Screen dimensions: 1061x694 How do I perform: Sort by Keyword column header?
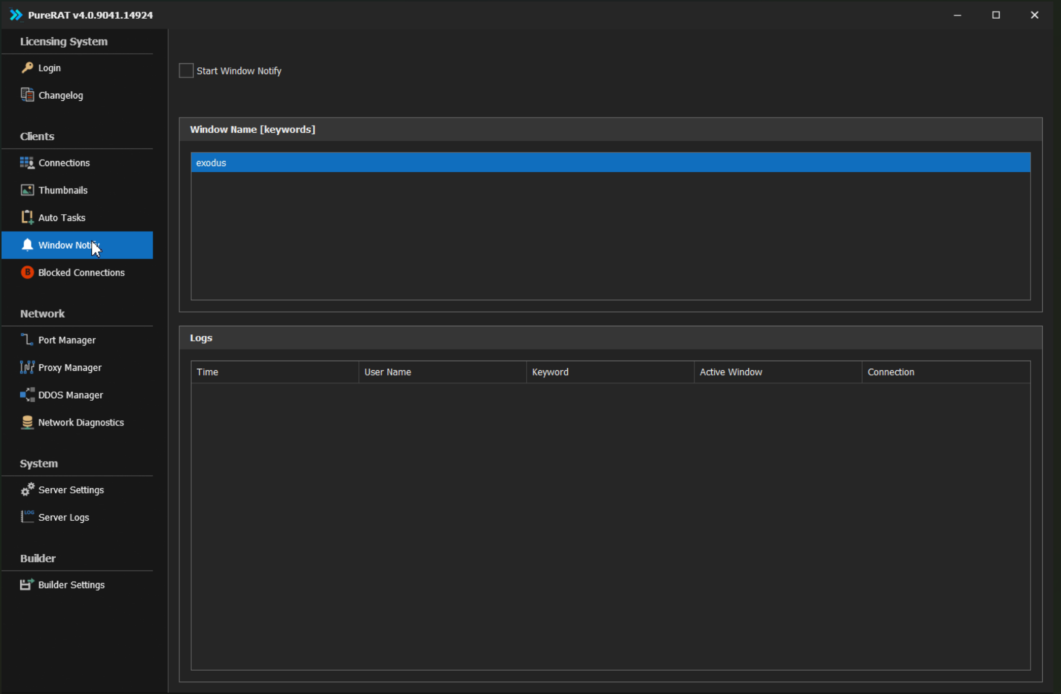point(610,371)
